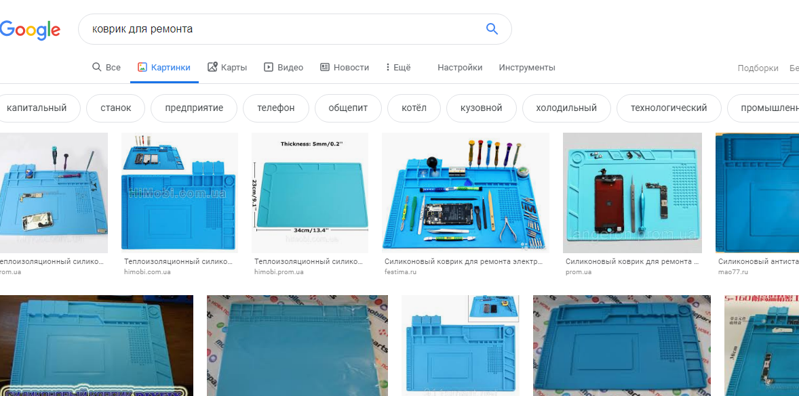This screenshot has height=396, width=799.
Task: Open Настройки menu
Action: pyautogui.click(x=460, y=68)
